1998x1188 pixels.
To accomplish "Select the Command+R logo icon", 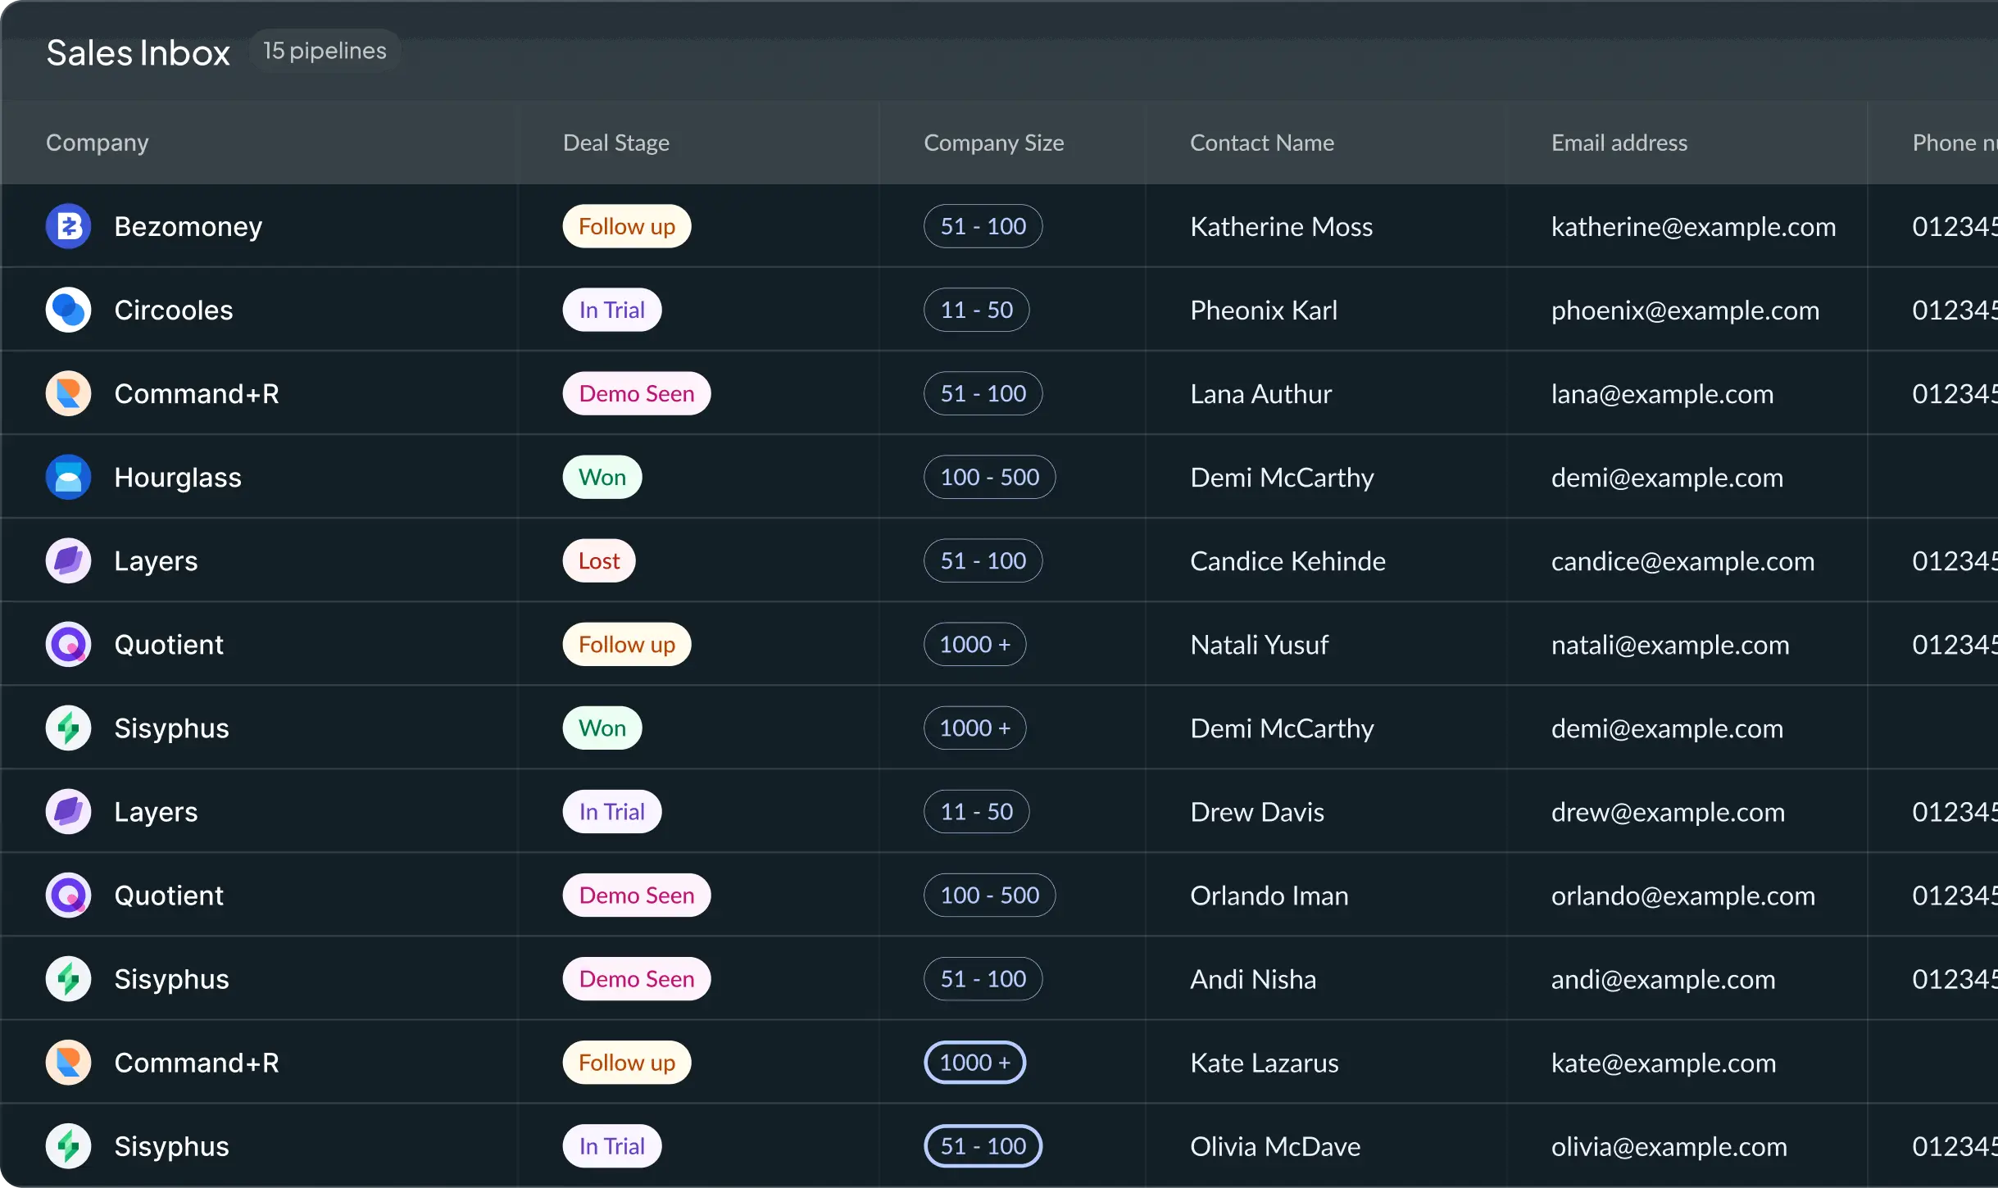I will click(68, 393).
